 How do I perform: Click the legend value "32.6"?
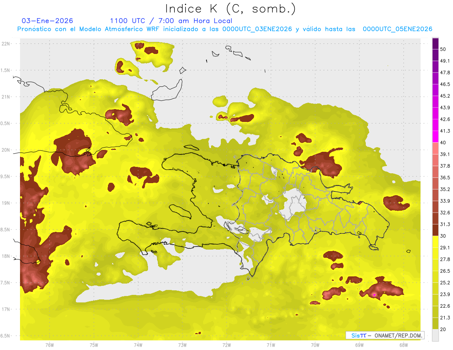445,213
